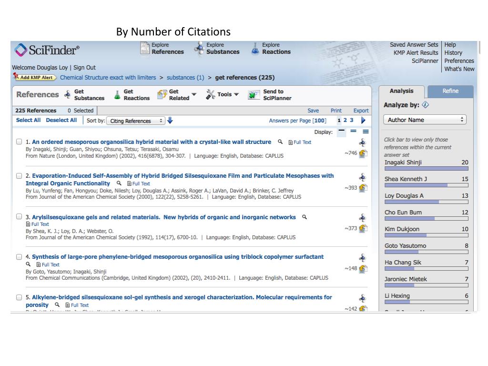Image resolution: width=488 pixels, height=366 pixels.
Task: View citing references icon for ~148
Action: pyautogui.click(x=363, y=269)
